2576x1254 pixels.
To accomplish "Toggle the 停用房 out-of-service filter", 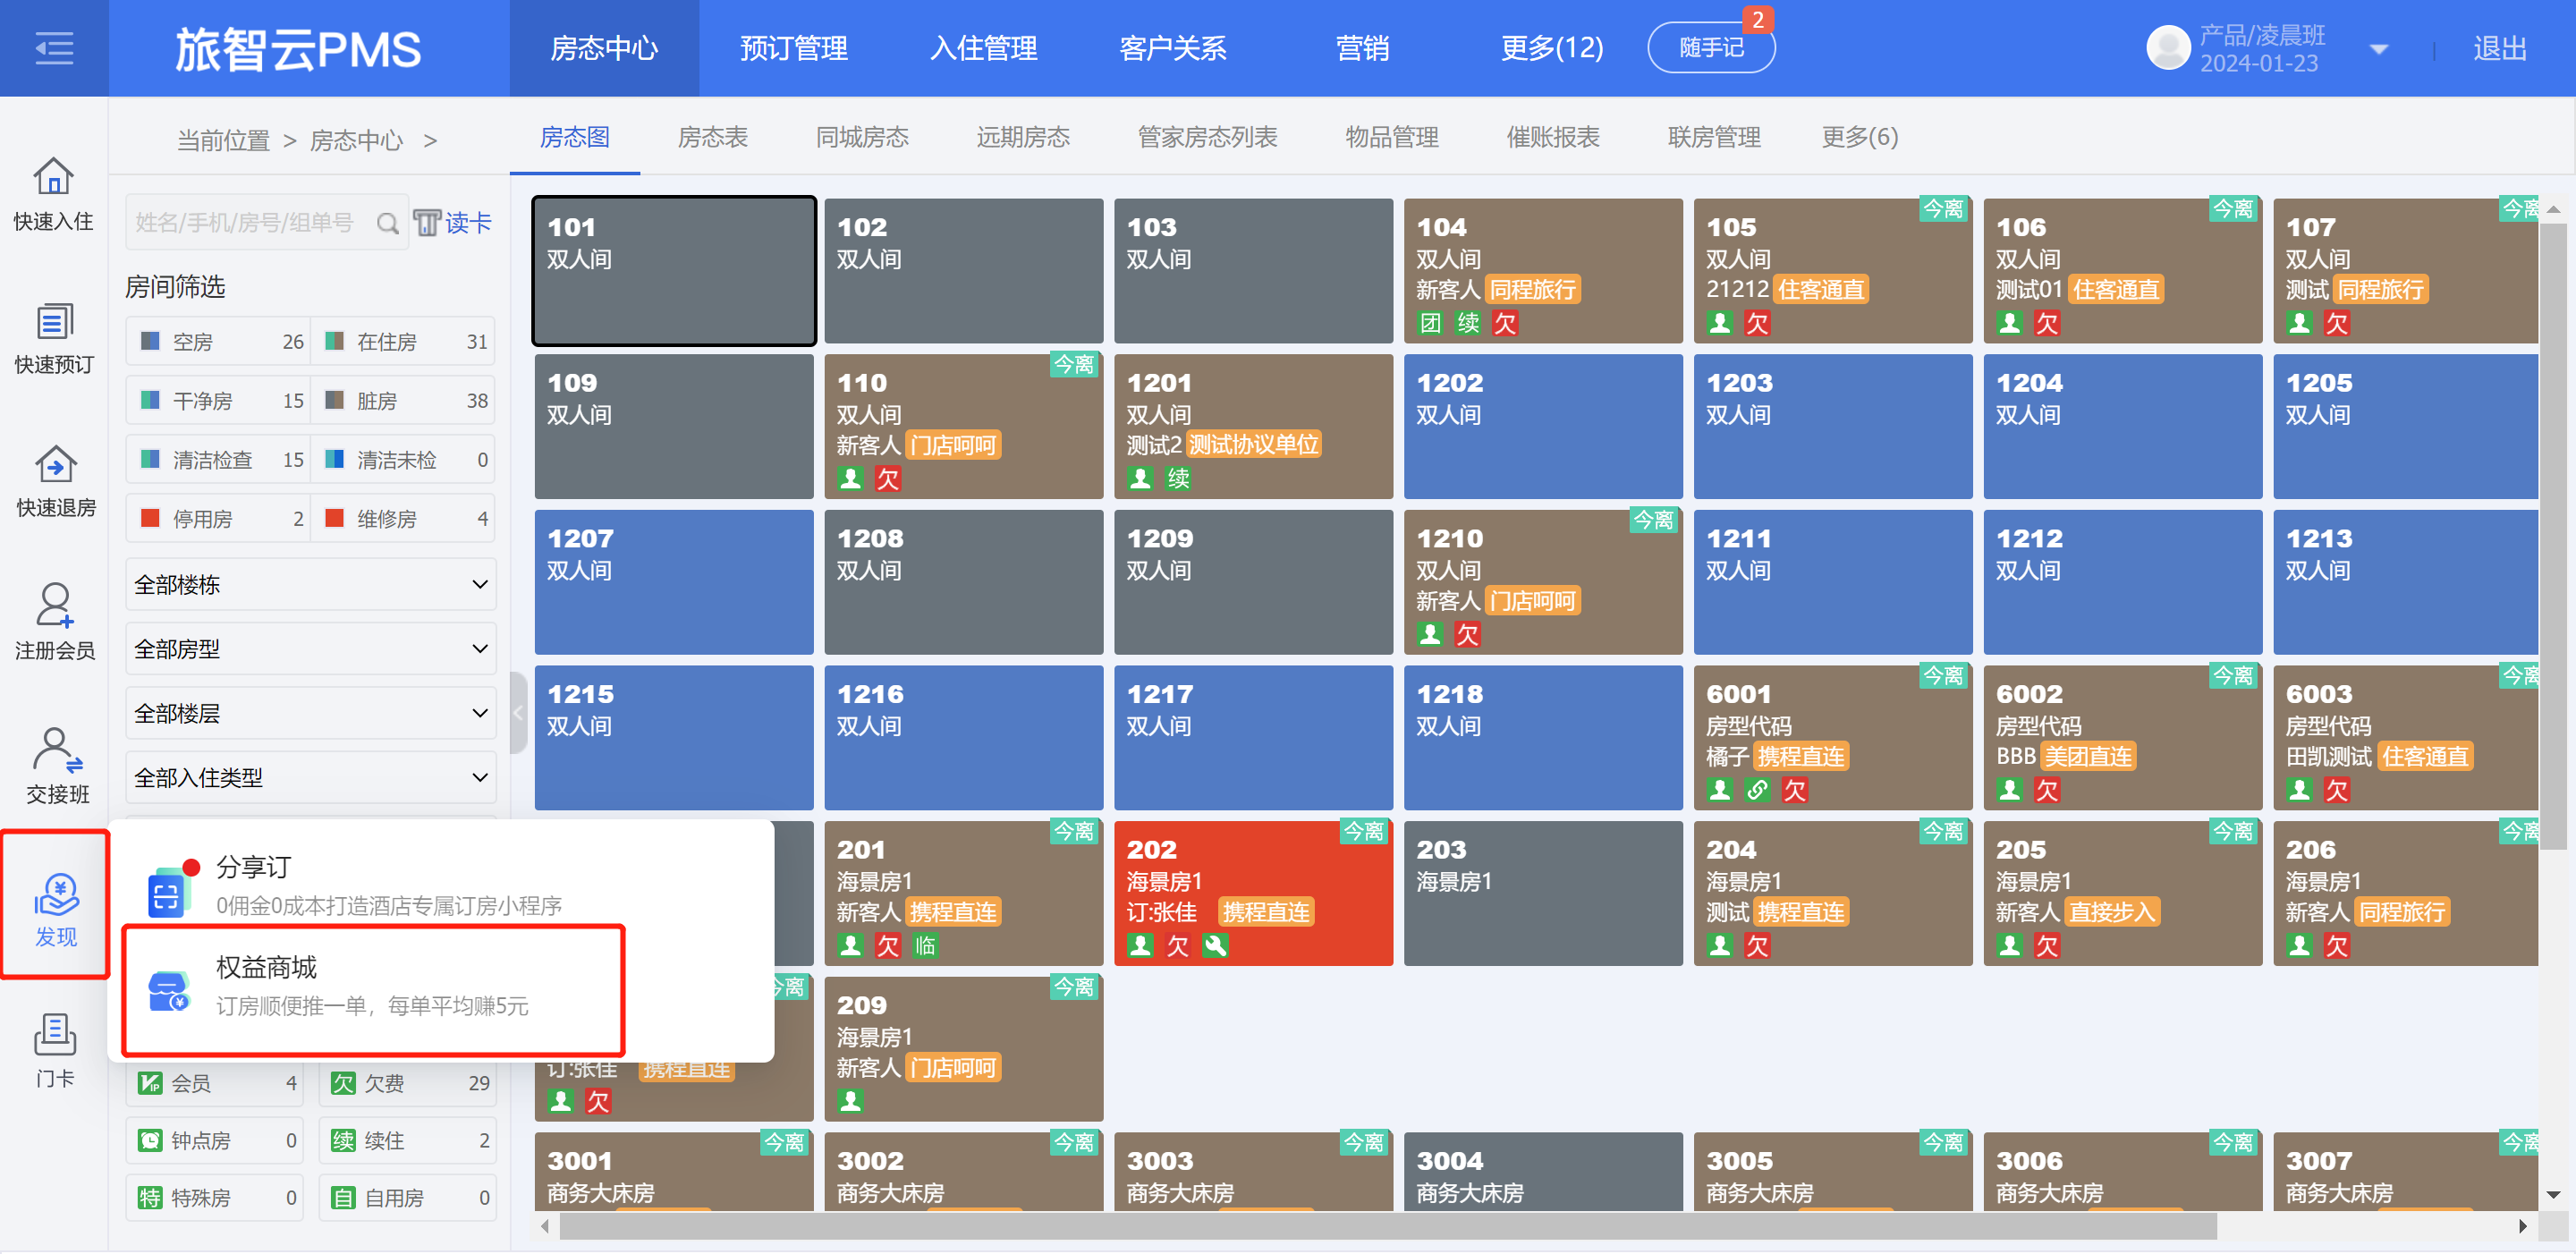I will (218, 519).
